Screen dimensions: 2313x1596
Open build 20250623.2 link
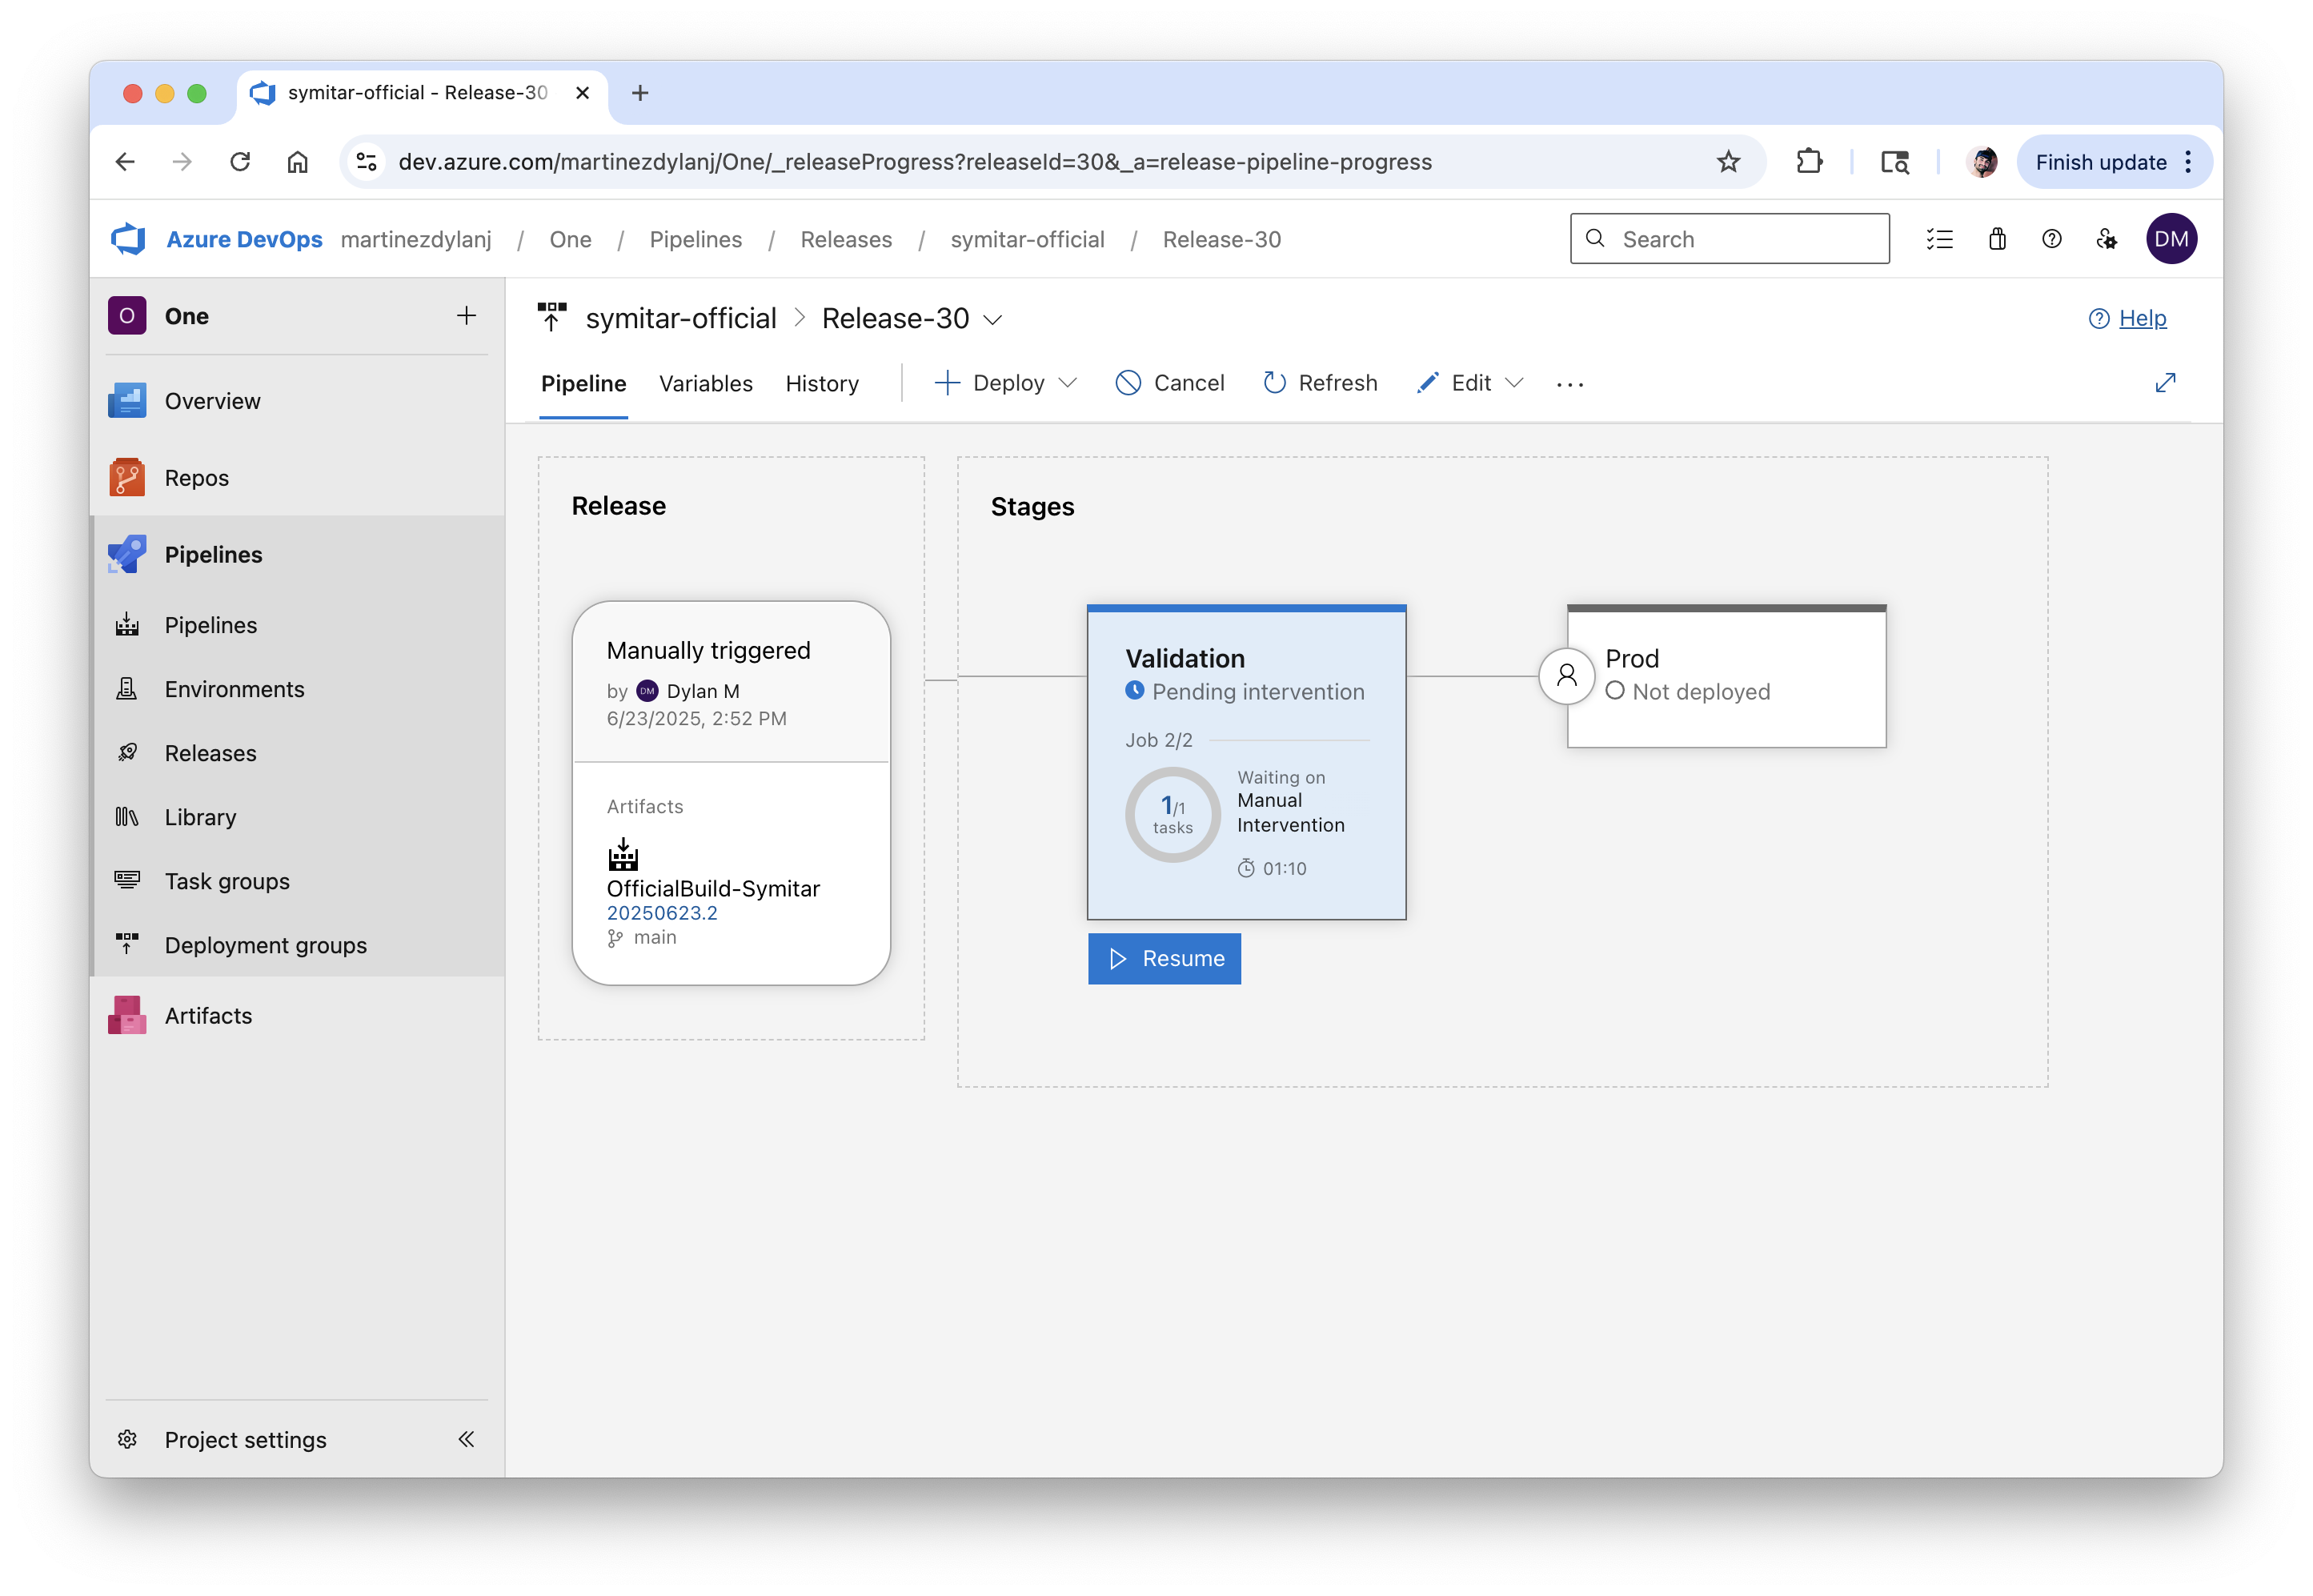pyautogui.click(x=662, y=913)
